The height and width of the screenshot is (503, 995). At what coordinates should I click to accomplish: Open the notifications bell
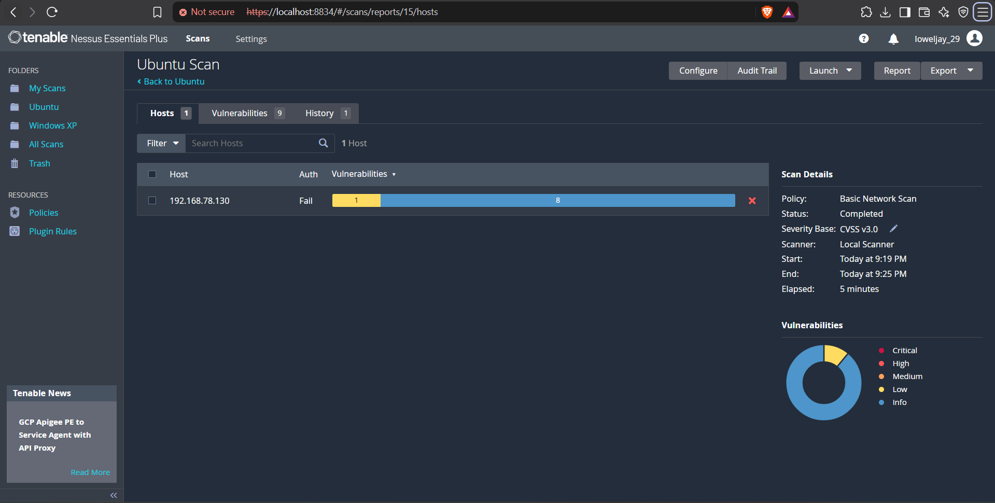893,39
